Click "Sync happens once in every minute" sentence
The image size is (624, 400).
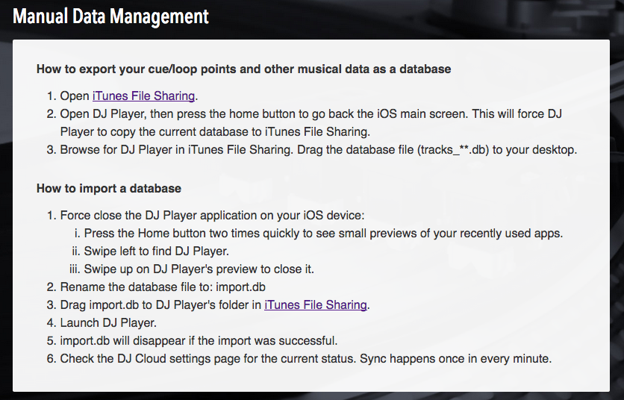pyautogui.click(x=455, y=359)
